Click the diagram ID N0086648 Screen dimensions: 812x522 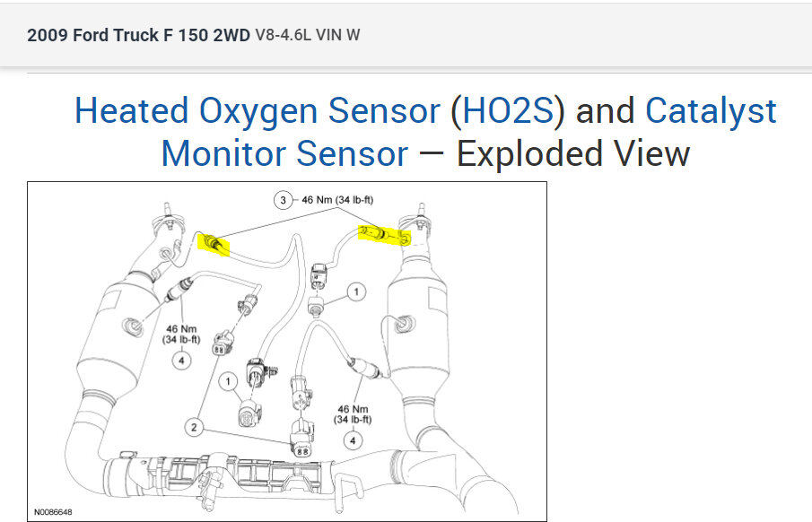point(53,512)
